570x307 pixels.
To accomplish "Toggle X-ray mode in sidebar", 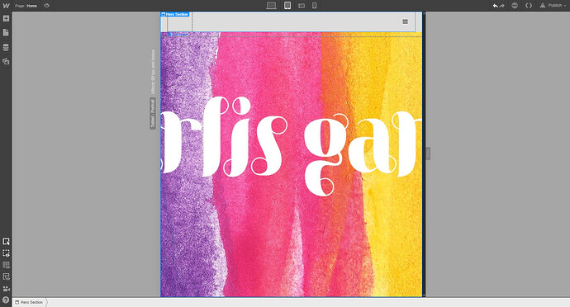I will point(6,276).
